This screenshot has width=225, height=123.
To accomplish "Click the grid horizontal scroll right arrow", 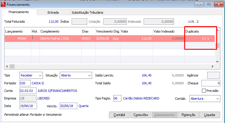I will (x=212, y=66).
